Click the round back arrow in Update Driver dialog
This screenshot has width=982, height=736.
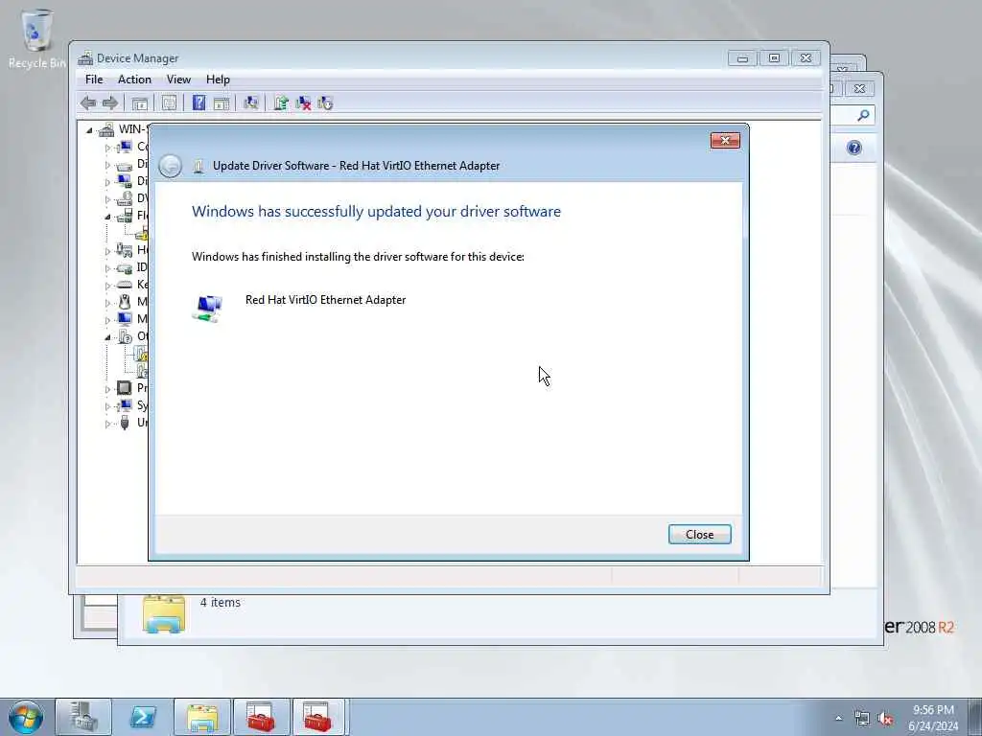tap(170, 166)
